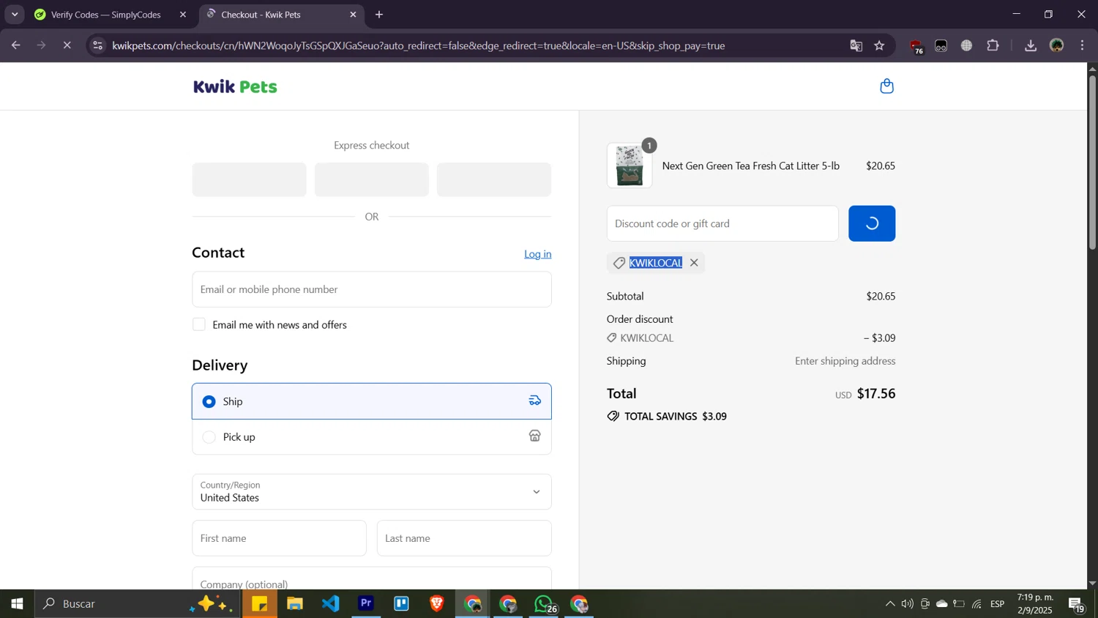Open the Wi-Fi network tray icon
The image size is (1098, 618).
pyautogui.click(x=976, y=604)
